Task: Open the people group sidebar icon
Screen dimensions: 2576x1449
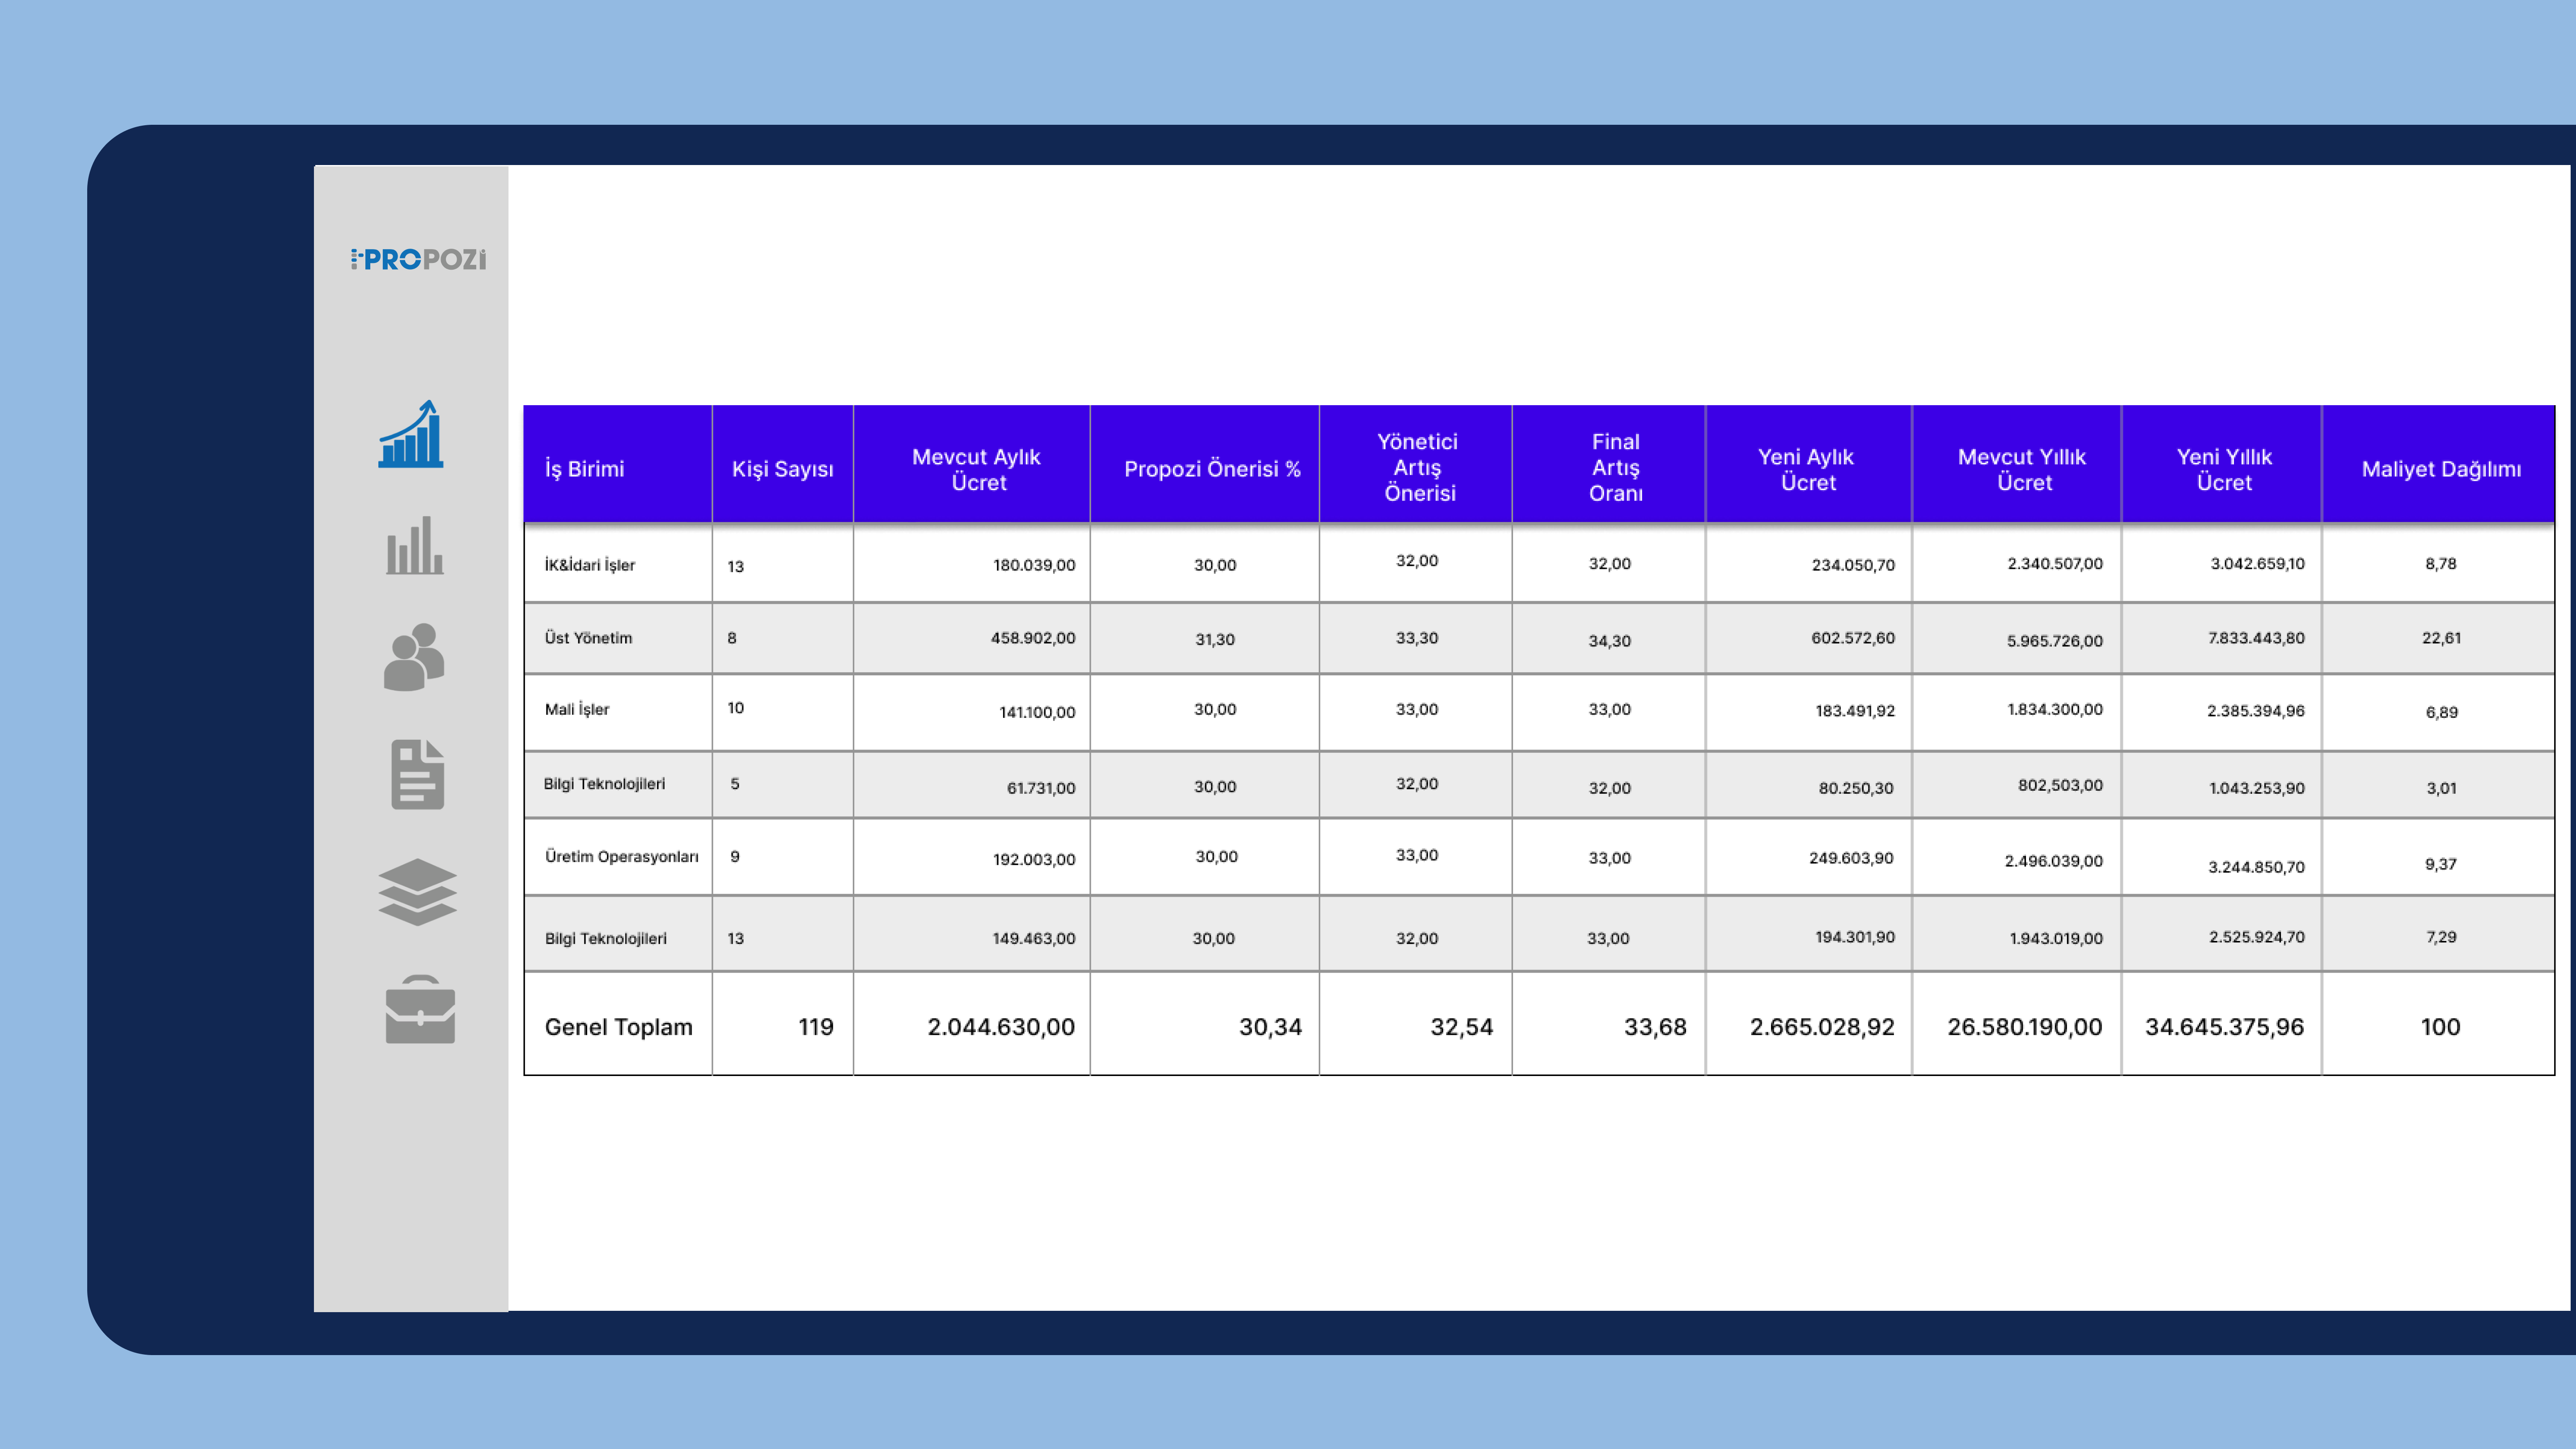Action: 414,657
